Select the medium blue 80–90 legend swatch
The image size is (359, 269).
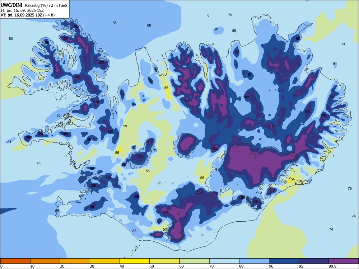[254, 261]
